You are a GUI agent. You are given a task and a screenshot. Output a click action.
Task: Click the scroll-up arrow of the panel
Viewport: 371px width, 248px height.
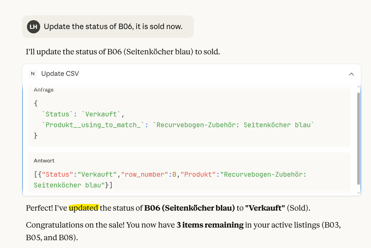(x=358, y=86)
